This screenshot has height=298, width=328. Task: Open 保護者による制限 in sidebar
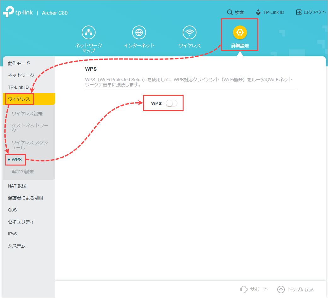(x=26, y=198)
